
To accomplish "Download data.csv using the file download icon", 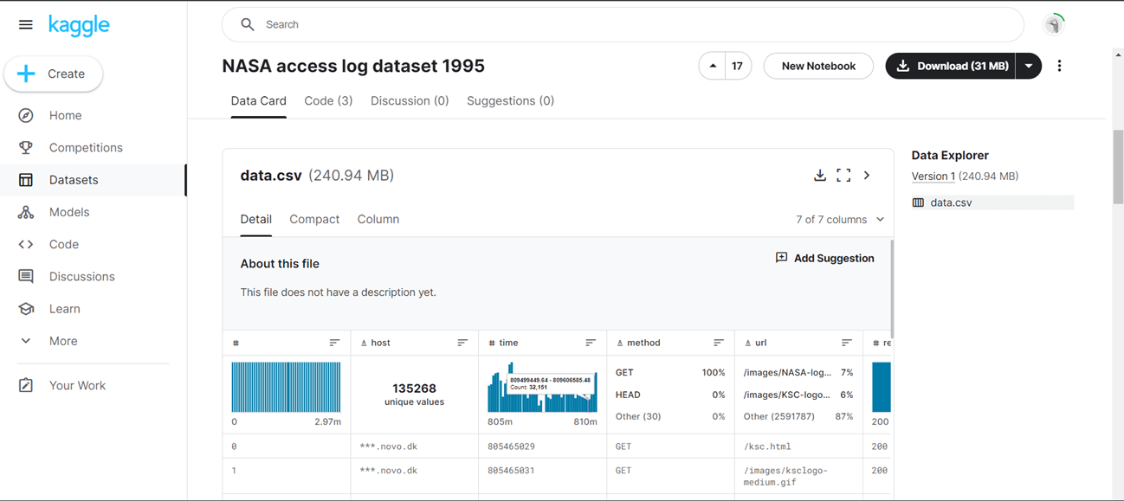I will coord(820,176).
